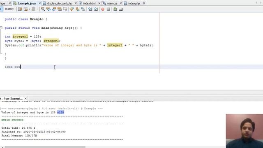Toggle Bookmark toolbar icon
This screenshot has height=148, width=263.
tap(83, 9)
